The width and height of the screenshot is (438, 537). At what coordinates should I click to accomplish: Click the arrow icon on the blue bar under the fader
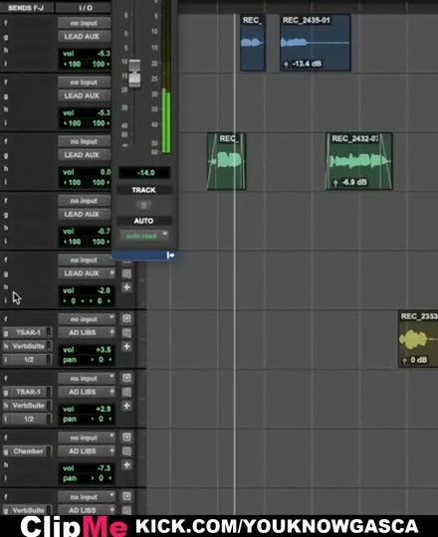pyautogui.click(x=170, y=256)
